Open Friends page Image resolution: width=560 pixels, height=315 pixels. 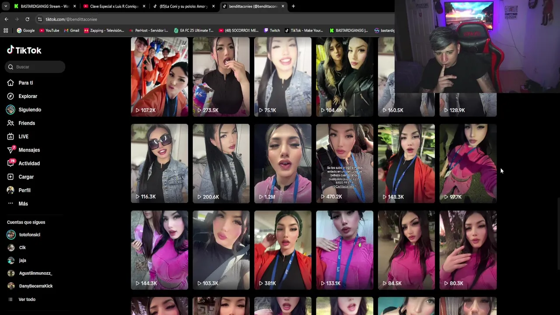(21, 123)
